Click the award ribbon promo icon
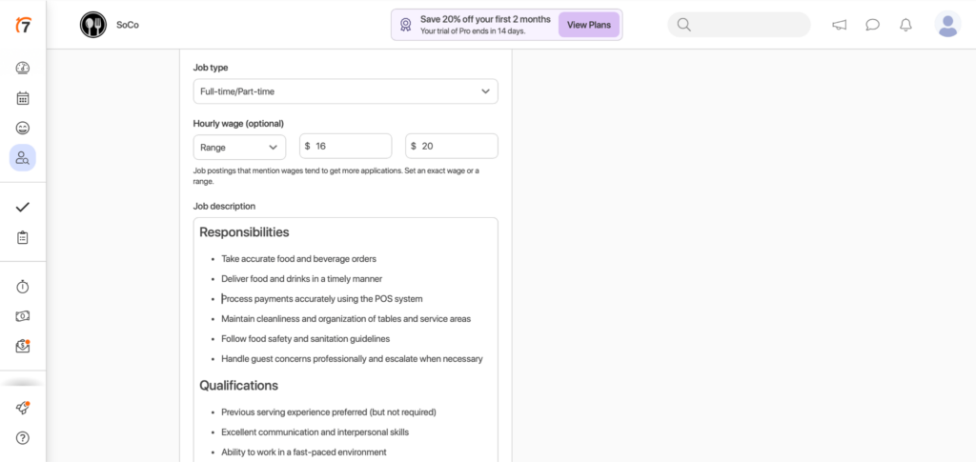This screenshot has width=976, height=462. click(406, 25)
